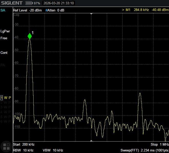This screenshot has height=153, width=169.
Task: Change Stop frequency 1 MHz
Action: tap(160, 144)
